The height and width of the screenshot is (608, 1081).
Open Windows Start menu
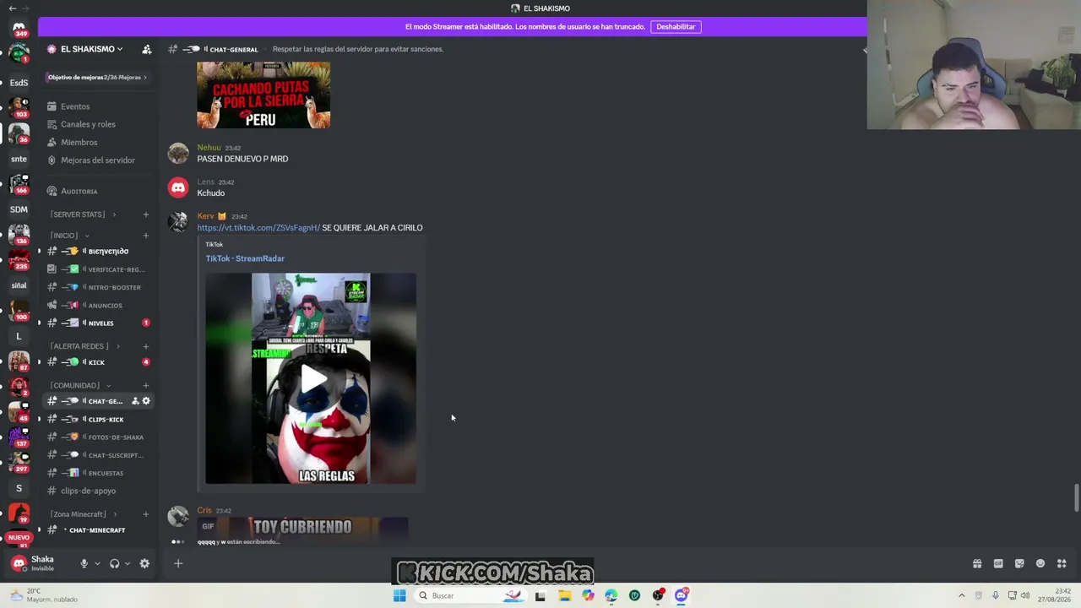tap(399, 595)
